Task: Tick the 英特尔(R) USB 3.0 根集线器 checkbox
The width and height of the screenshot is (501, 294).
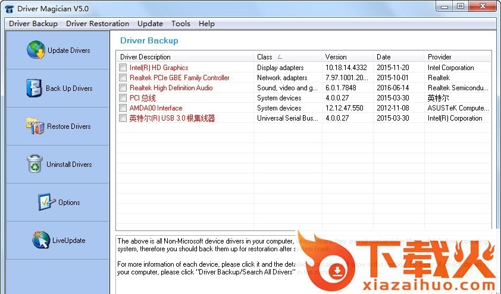Action: 123,118
